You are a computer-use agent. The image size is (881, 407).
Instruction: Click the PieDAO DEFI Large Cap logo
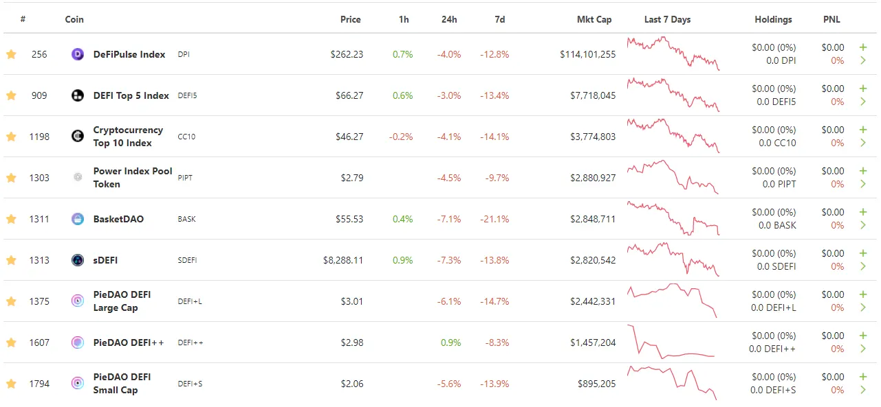tap(77, 301)
